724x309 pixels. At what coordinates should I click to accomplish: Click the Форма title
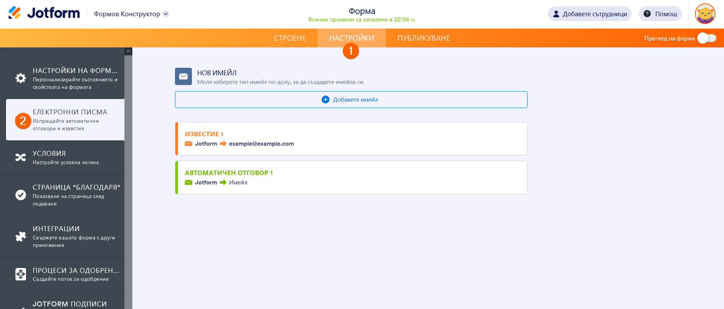[x=362, y=11]
